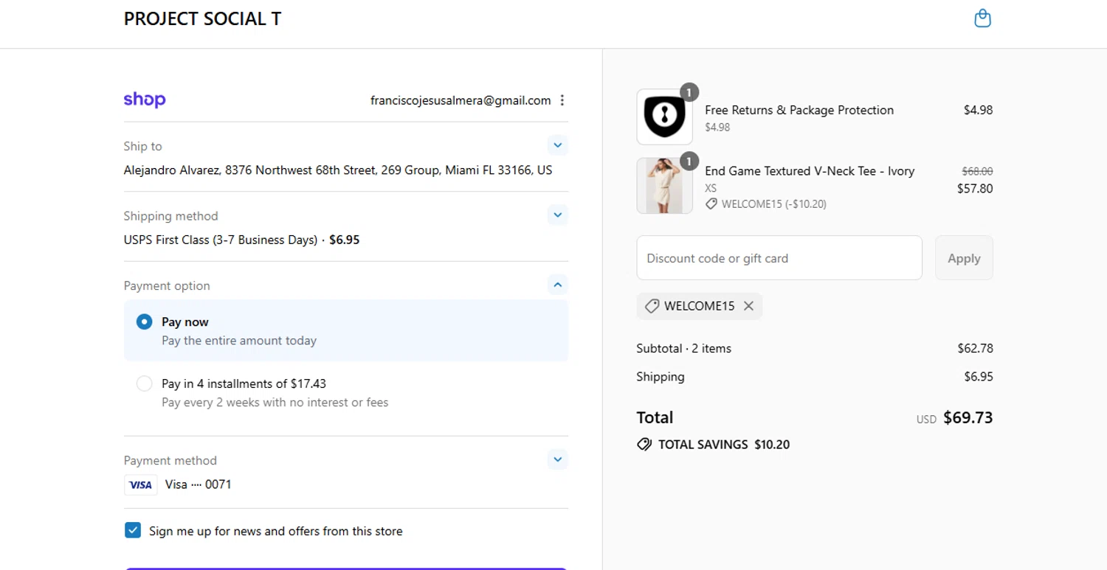Collapse the Payment option section
This screenshot has height=570, width=1107.
558,285
